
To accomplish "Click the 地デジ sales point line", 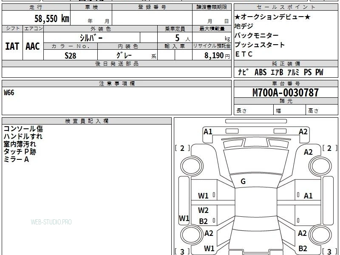I will 244,26.
